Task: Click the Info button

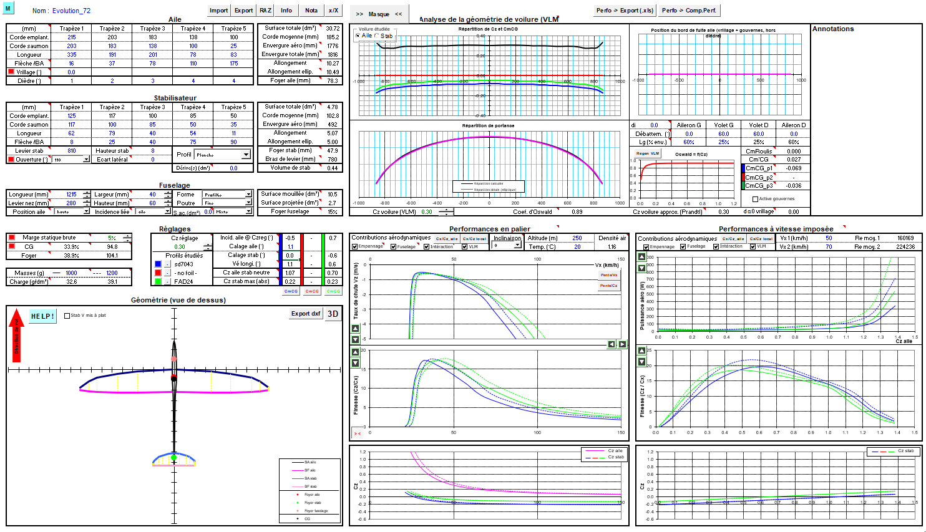Action: click(x=286, y=11)
